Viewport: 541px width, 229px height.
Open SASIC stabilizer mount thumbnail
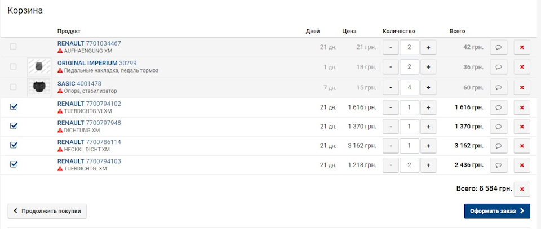[39, 87]
